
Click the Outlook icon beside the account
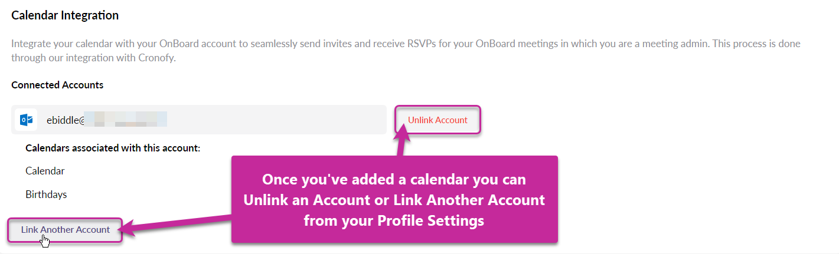pos(27,120)
